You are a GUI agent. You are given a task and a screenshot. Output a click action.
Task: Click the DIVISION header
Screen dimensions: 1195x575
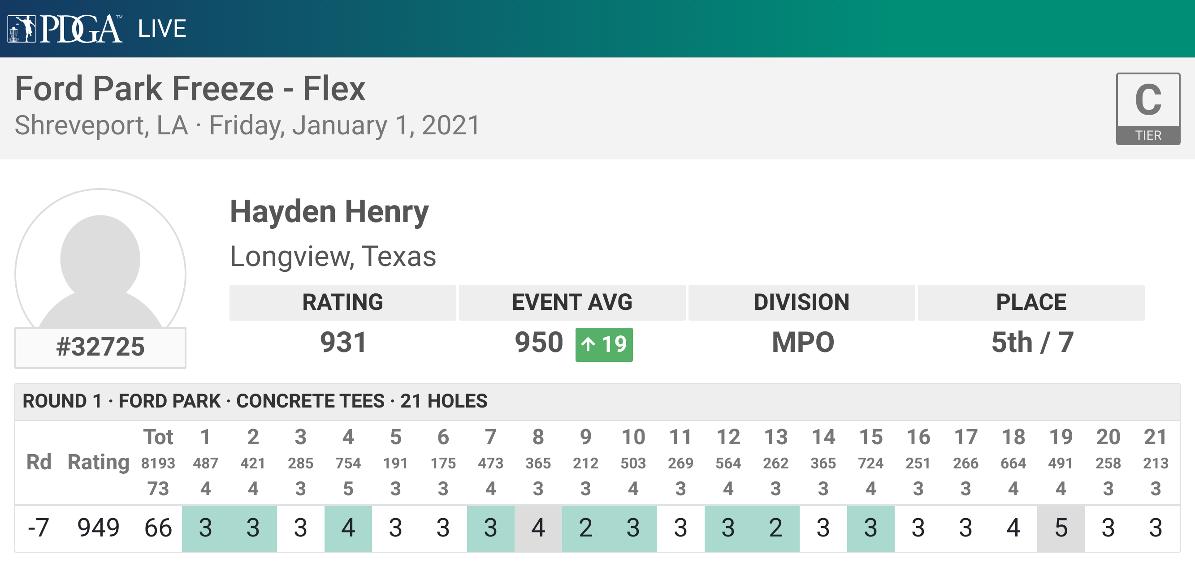point(801,302)
